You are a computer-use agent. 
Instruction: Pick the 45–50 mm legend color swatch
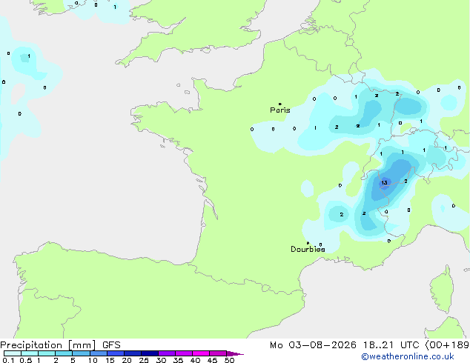click(218, 353)
